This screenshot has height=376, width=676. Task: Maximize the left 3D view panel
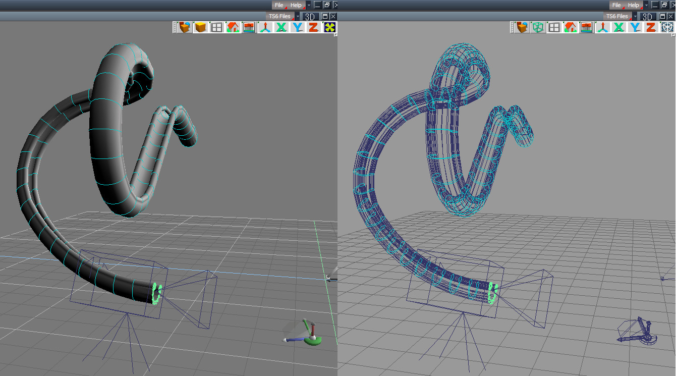click(x=325, y=16)
